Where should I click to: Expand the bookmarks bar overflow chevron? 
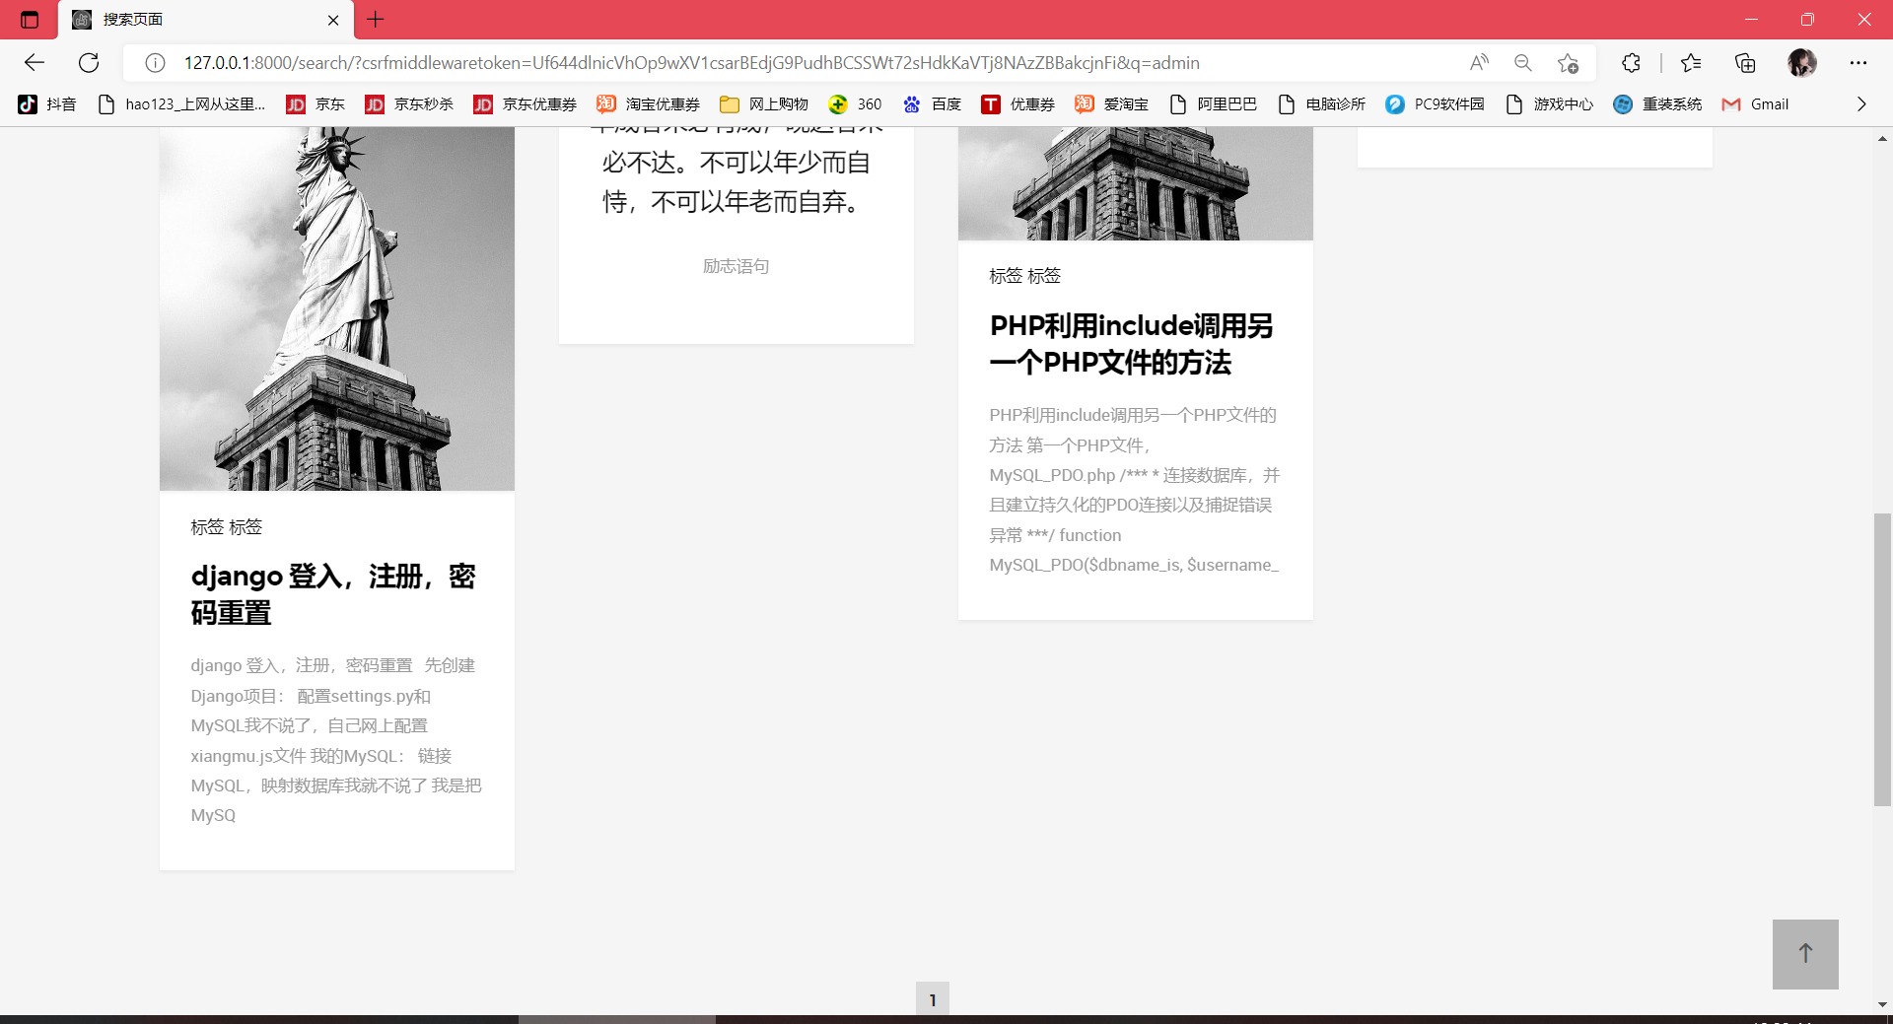(1861, 104)
